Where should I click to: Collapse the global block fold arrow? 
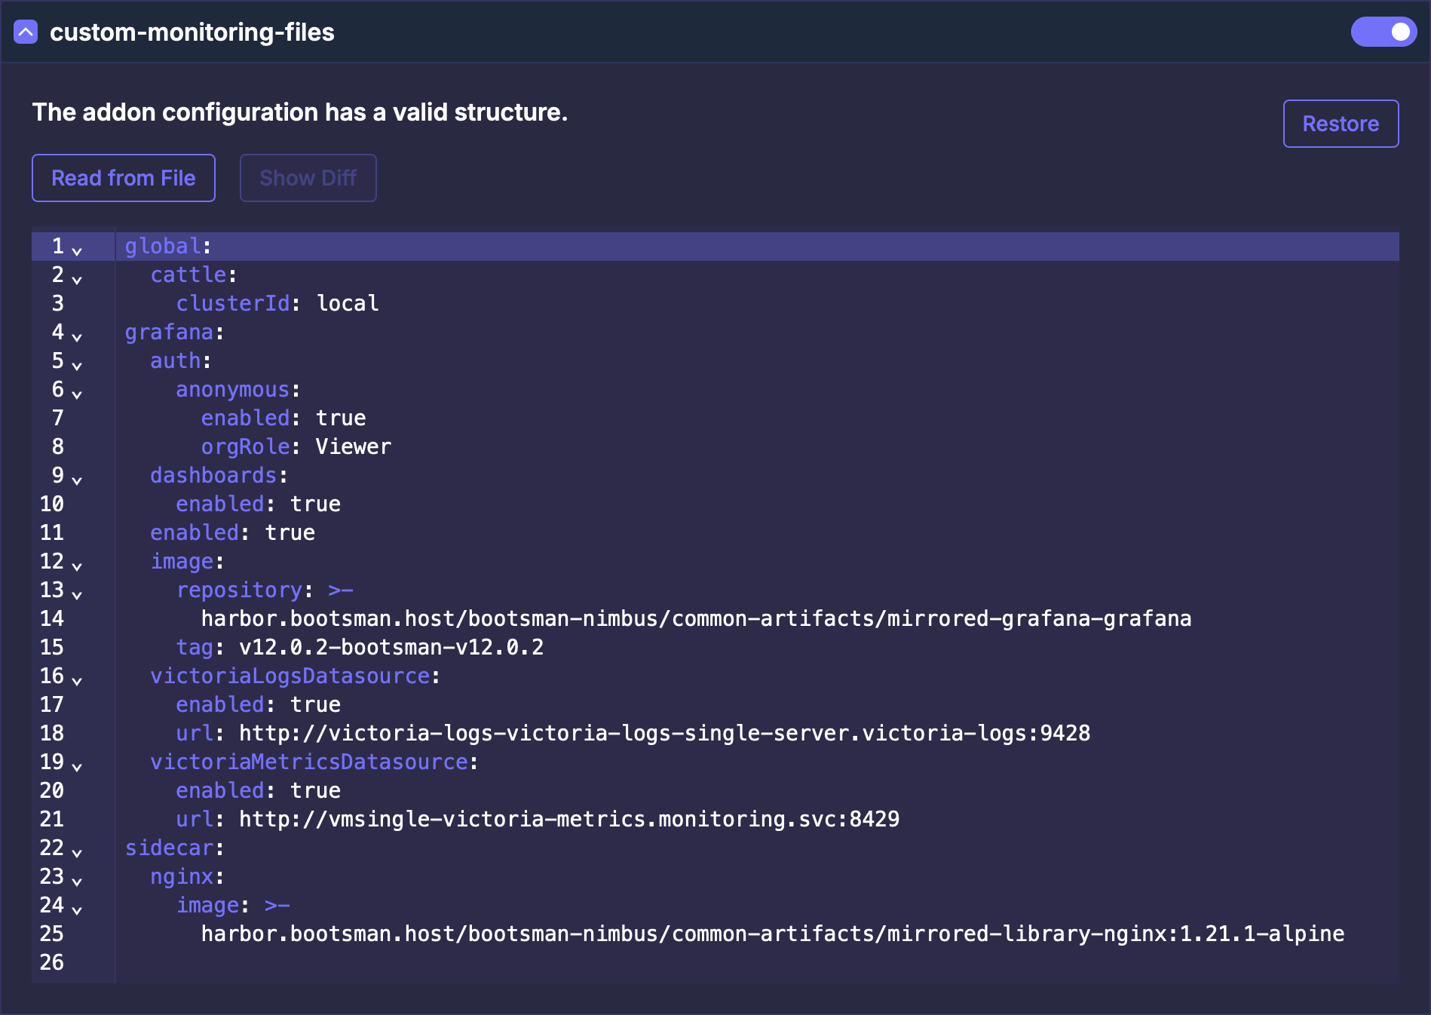(77, 249)
